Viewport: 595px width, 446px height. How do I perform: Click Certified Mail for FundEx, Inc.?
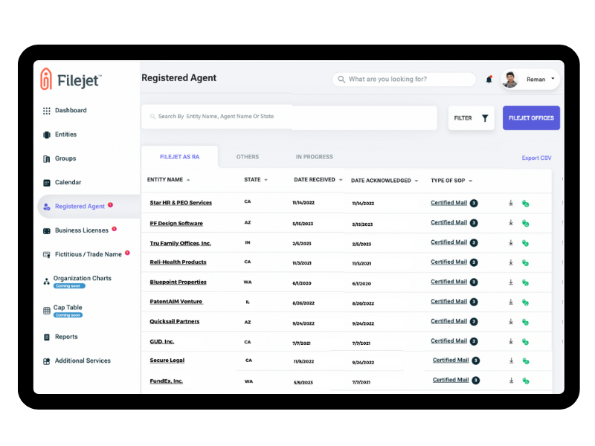pyautogui.click(x=451, y=380)
